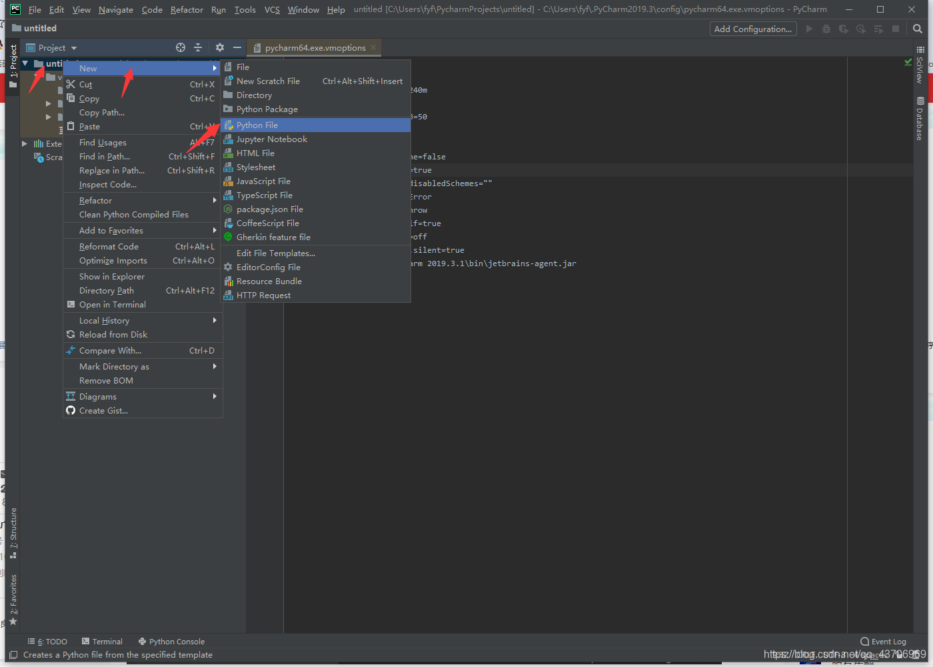Click the Run arrow icon in toolbar
This screenshot has width=933, height=667.
point(809,29)
